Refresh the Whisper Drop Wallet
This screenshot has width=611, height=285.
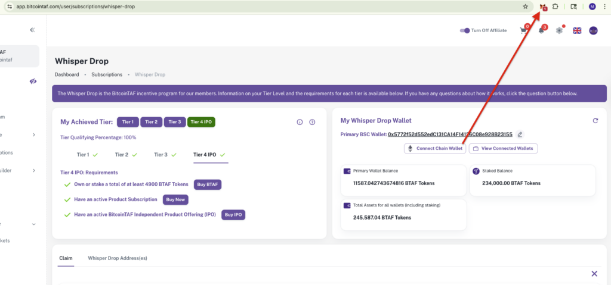tap(595, 121)
